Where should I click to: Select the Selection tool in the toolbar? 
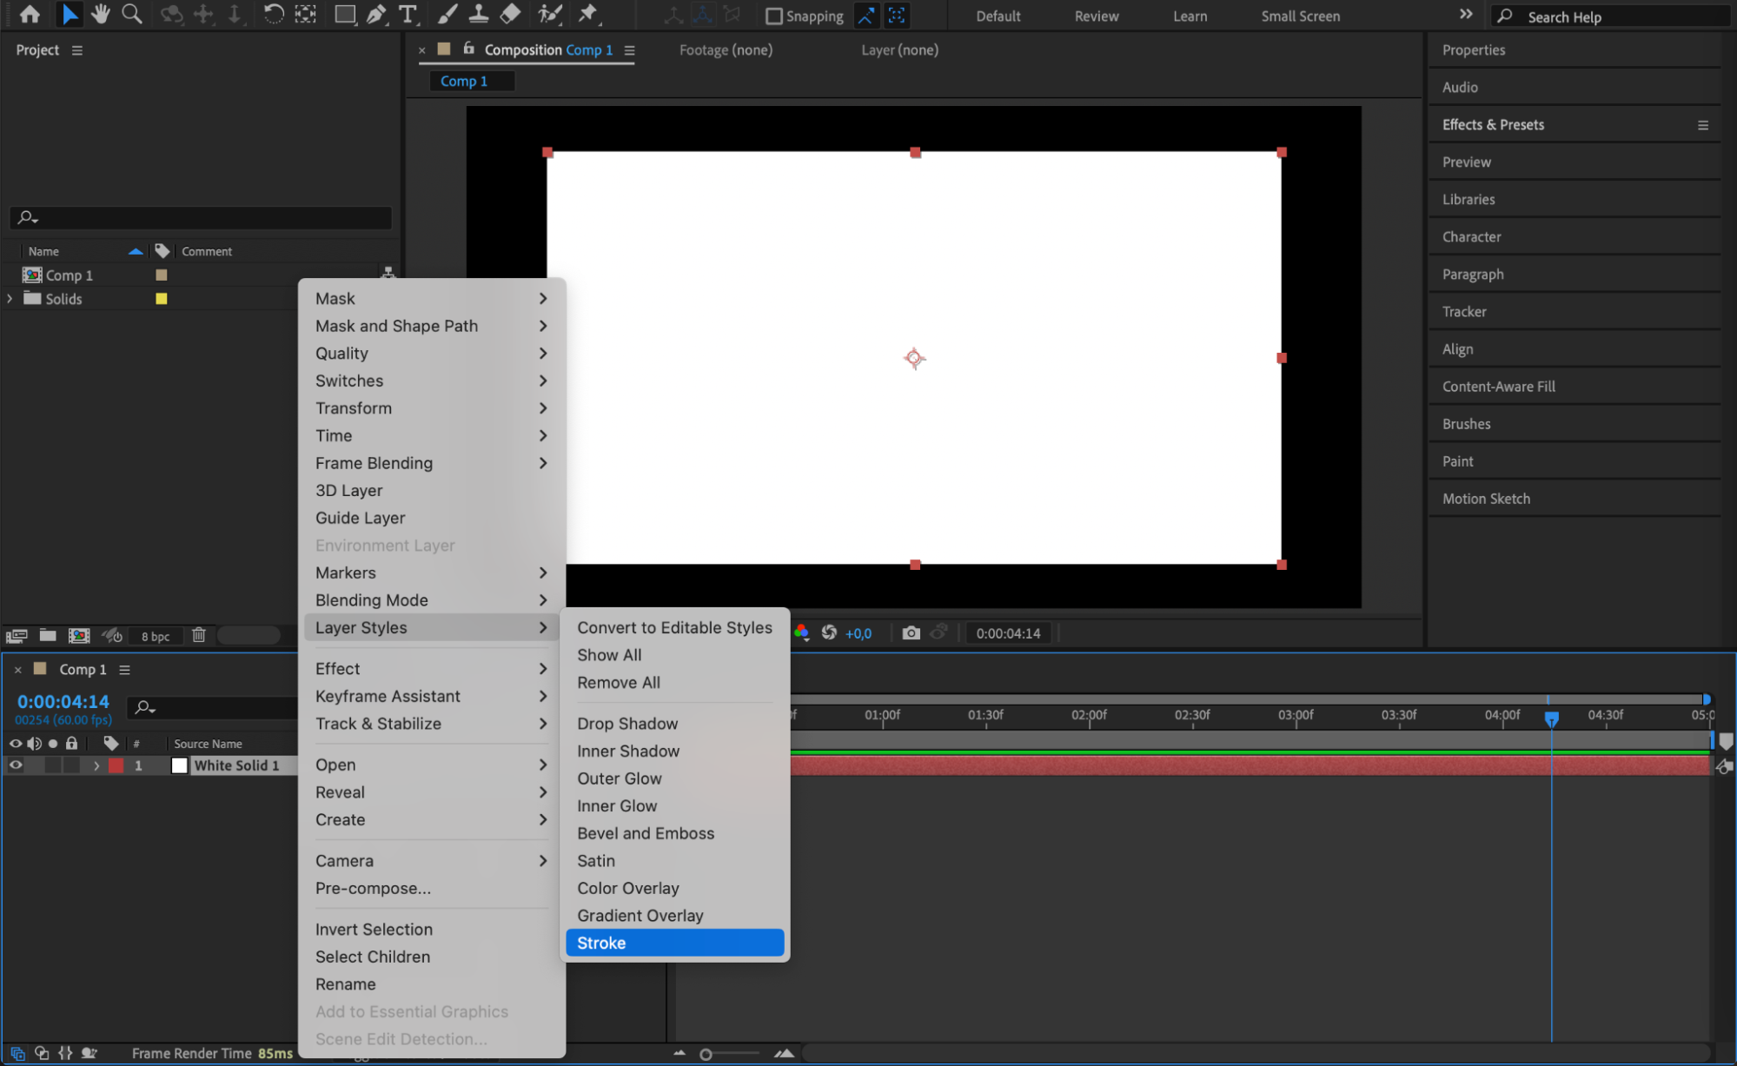coord(70,15)
